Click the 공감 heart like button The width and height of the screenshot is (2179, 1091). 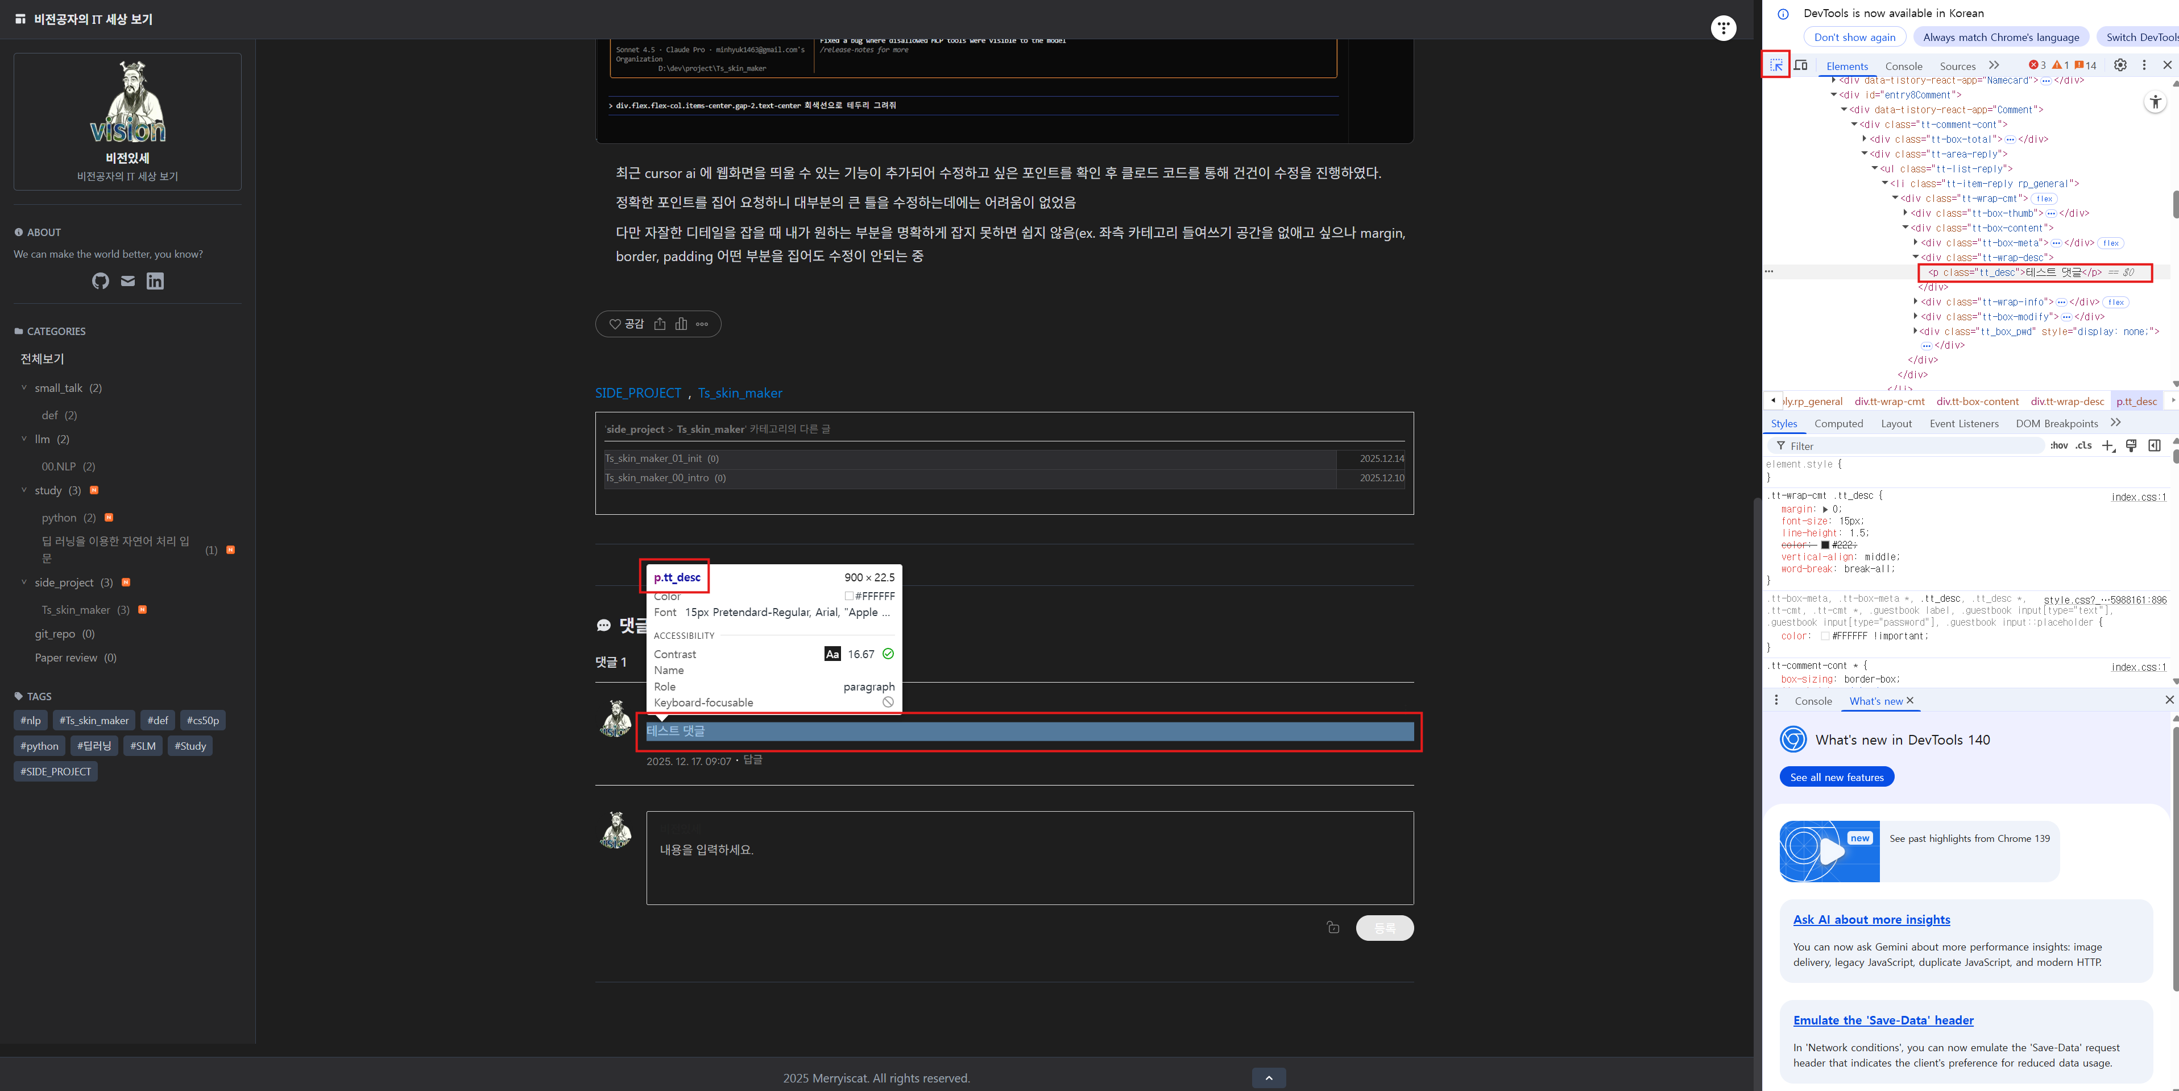[x=627, y=324]
